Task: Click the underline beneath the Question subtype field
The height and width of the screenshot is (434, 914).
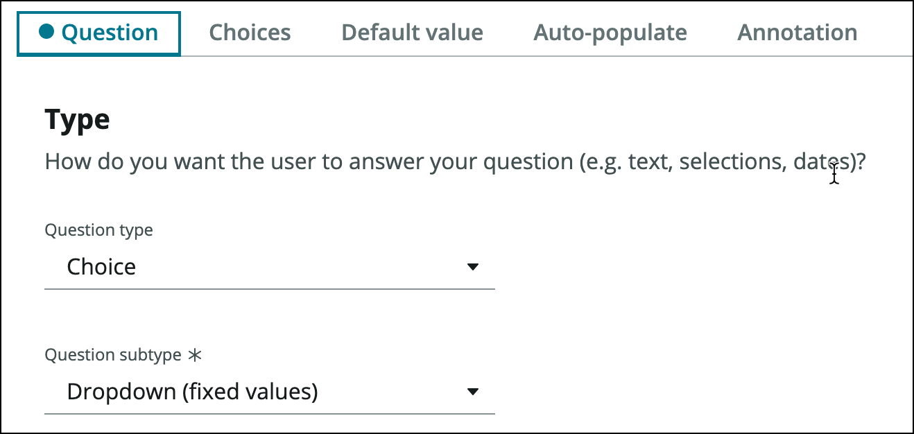Action: coord(269,414)
